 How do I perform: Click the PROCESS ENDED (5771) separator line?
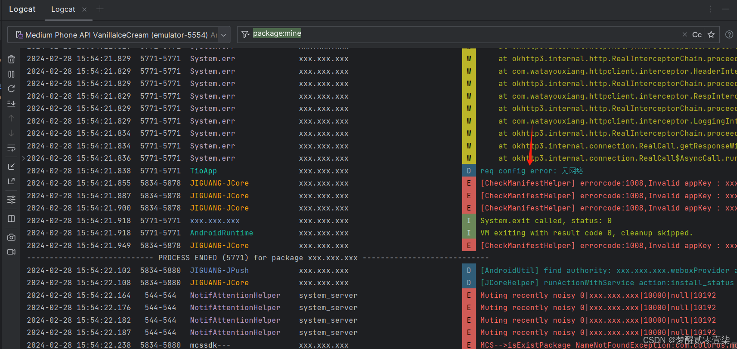(x=258, y=258)
